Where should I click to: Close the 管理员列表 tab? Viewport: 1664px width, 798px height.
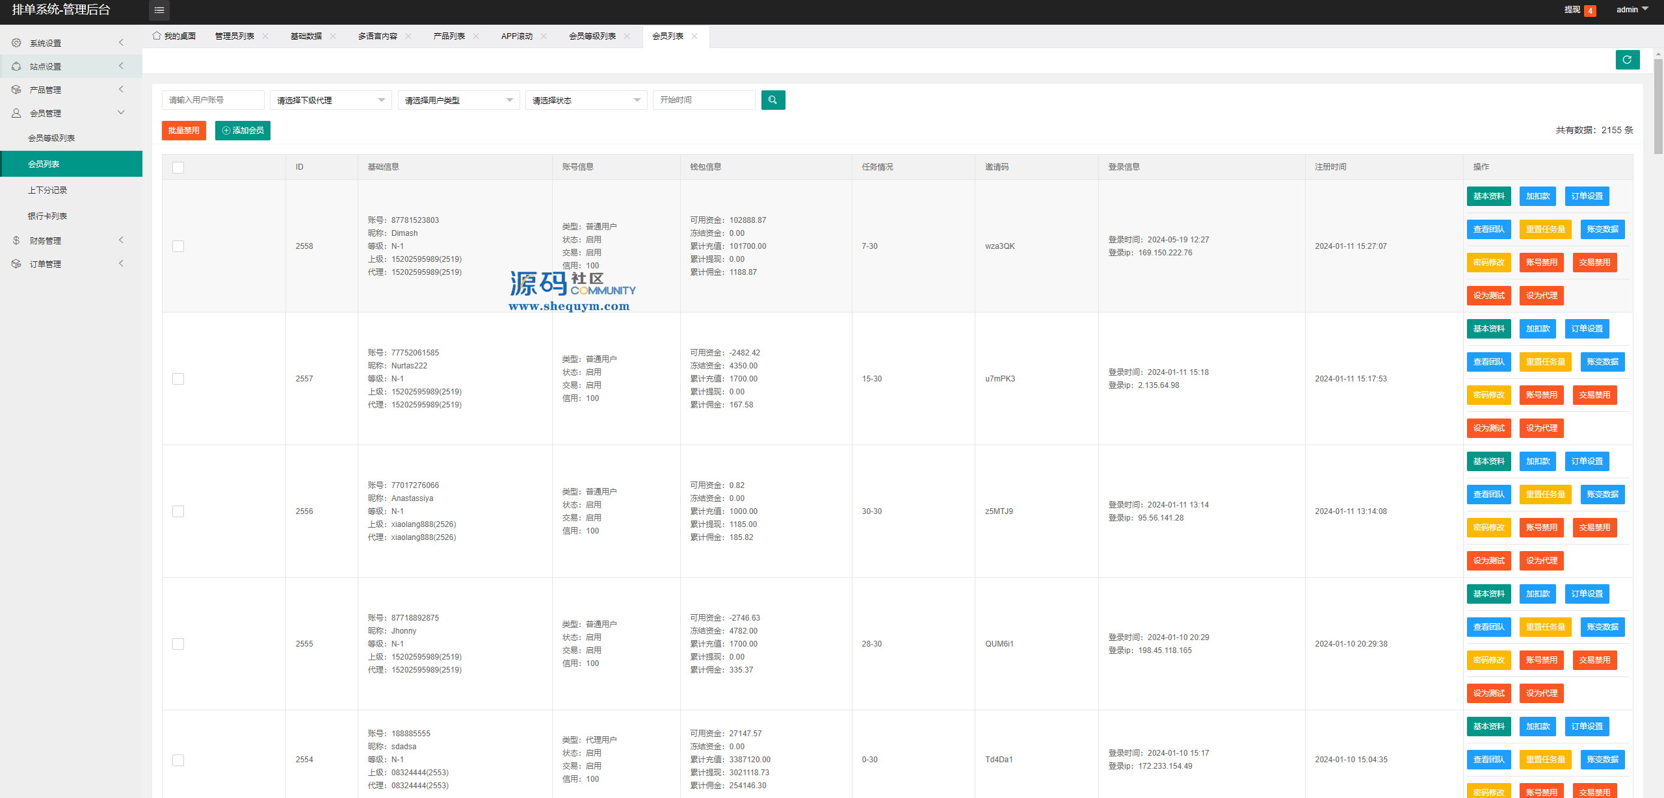[265, 36]
